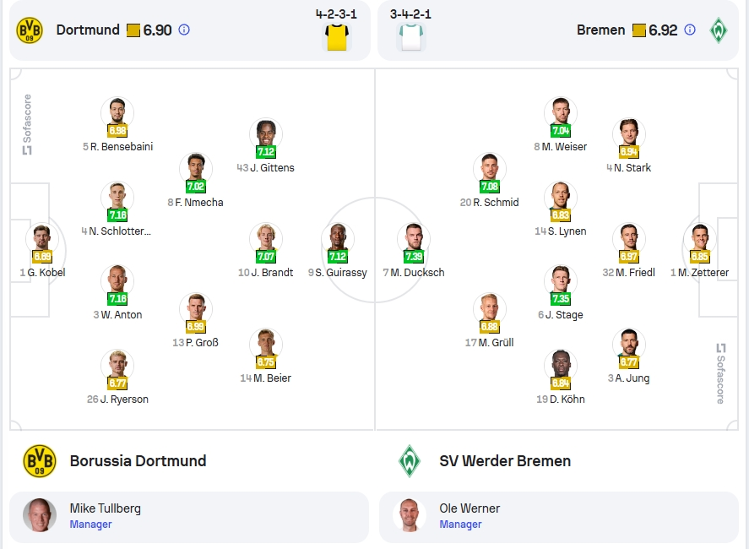Screen dimensions: 749x549
Task: Click the Werder Bremen crest in the header
Action: 719,30
